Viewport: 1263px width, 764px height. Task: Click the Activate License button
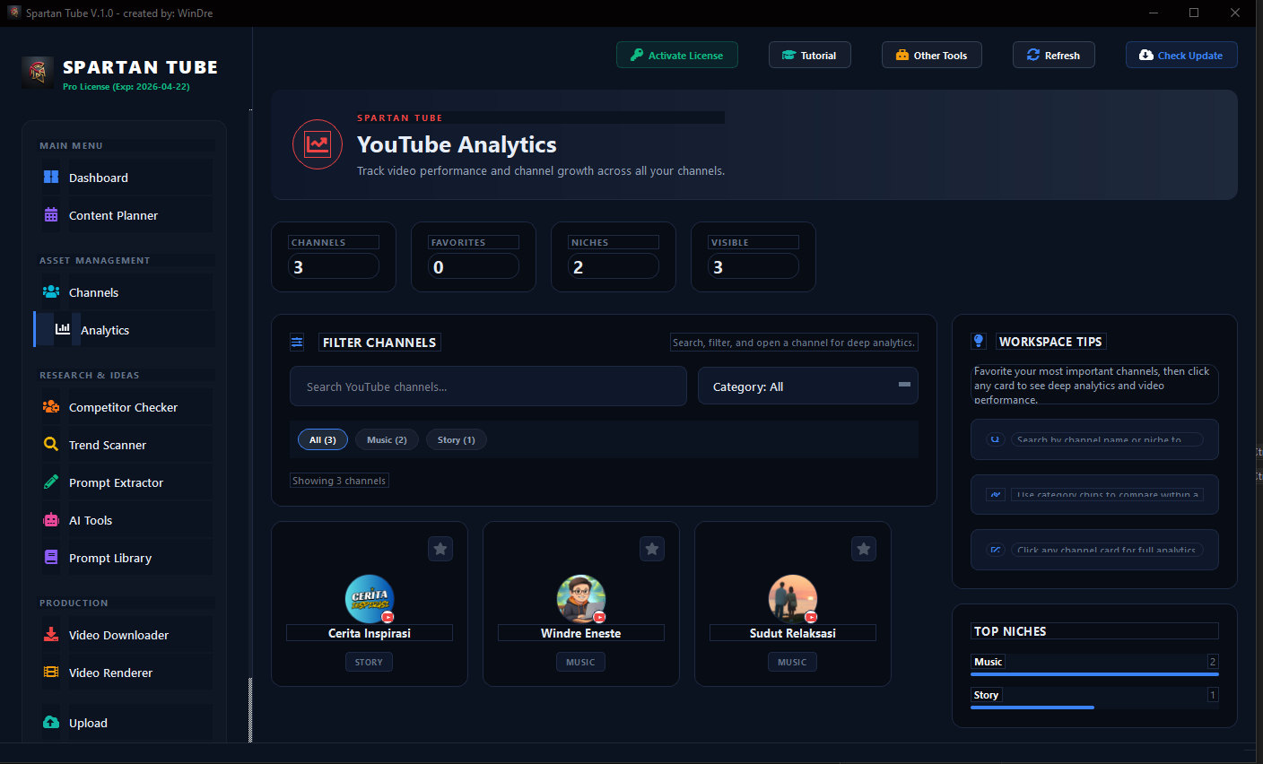coord(676,55)
